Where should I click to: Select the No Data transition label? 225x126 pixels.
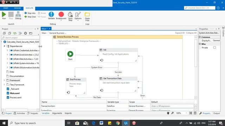[97, 97]
